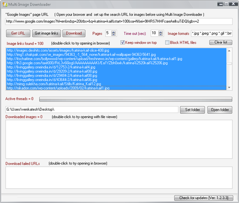Select the livinggallery 29209-2 katrina-kaif08.jpg link

[x=116, y=71]
